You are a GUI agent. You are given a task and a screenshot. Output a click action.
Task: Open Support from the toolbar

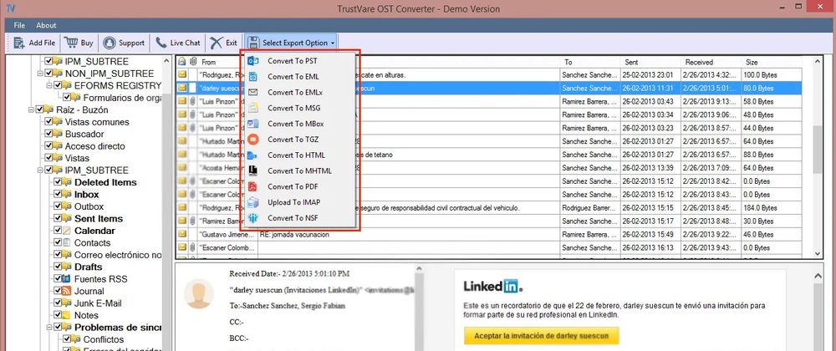click(x=110, y=42)
